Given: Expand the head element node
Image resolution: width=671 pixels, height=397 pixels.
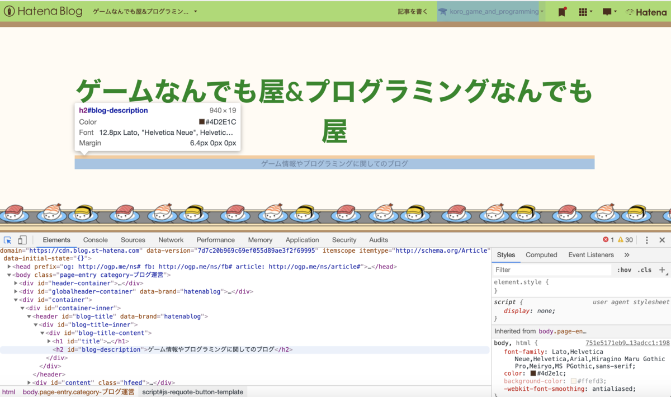Looking at the screenshot, I should pyautogui.click(x=9, y=267).
